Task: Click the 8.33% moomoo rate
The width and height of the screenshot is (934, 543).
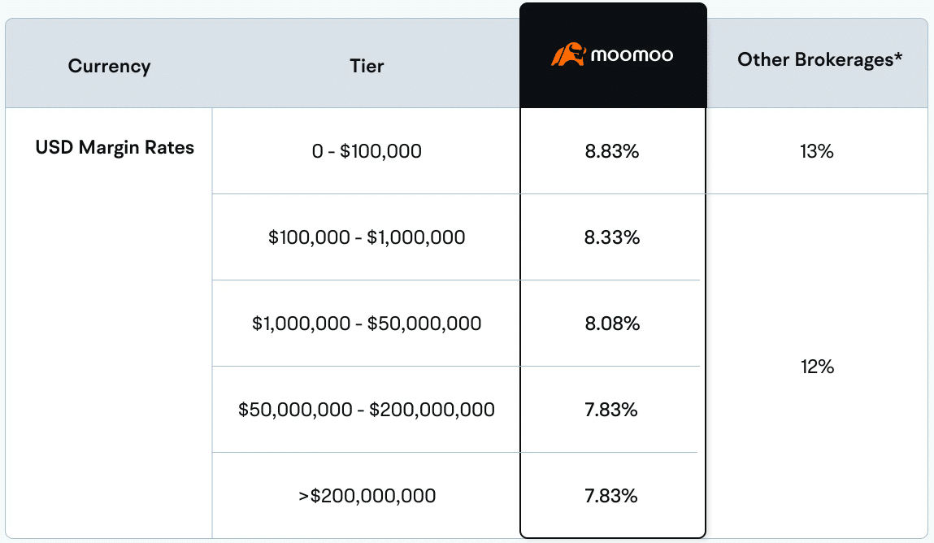Action: pos(612,237)
